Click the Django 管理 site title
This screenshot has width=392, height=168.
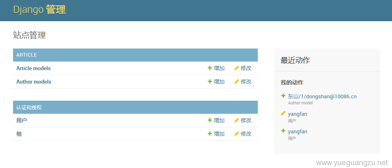tap(39, 10)
